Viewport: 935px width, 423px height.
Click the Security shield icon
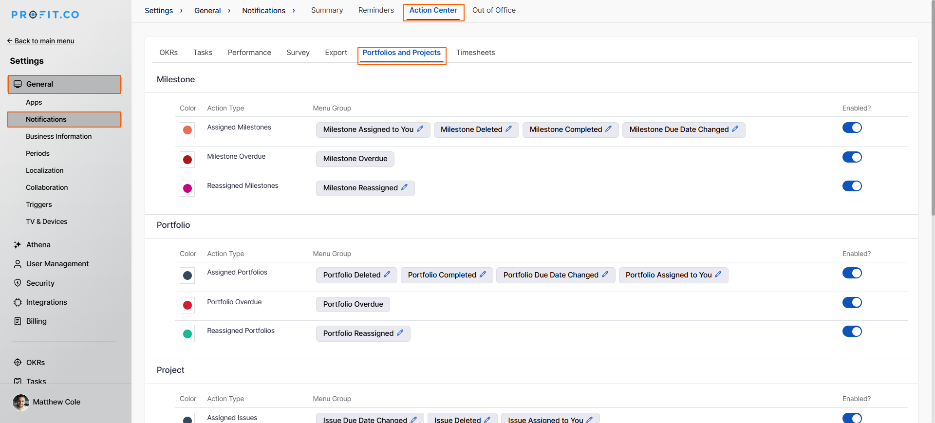(18, 283)
